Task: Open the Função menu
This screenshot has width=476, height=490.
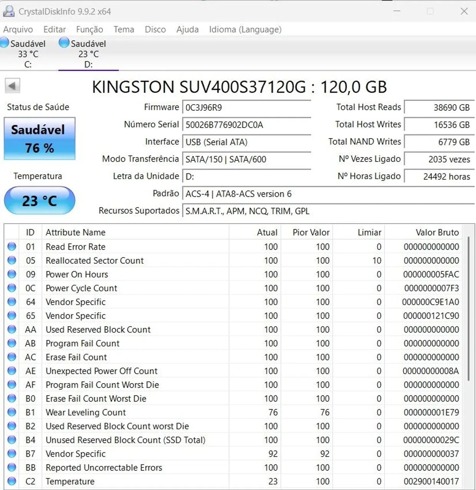Action: pos(89,29)
